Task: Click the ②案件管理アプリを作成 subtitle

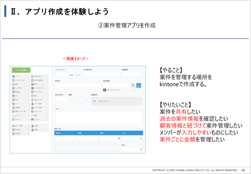Action: (x=126, y=25)
